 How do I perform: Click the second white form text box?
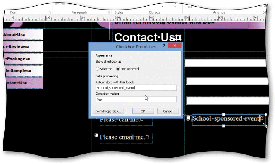coord(227,82)
